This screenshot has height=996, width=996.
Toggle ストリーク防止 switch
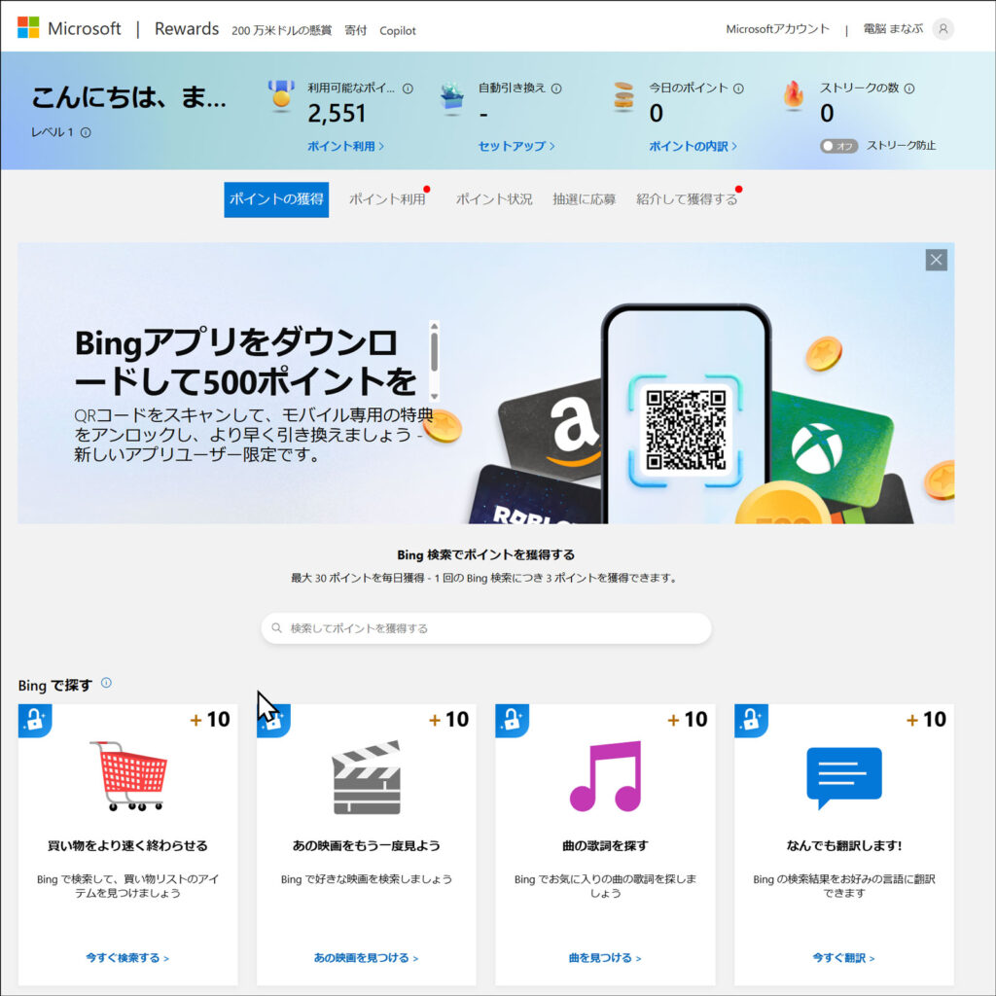838,146
